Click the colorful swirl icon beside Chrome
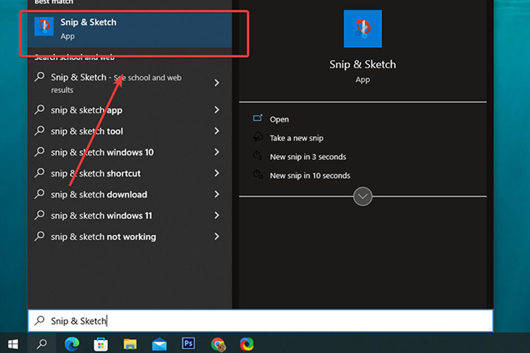530x353 pixels. point(247,344)
